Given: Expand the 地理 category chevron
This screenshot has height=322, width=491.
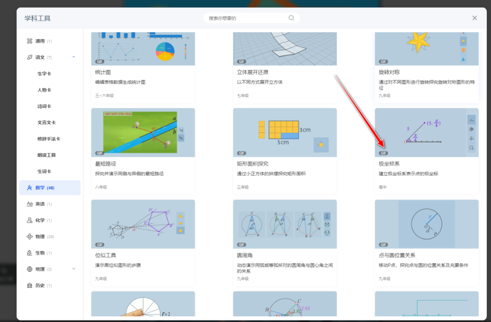Looking at the screenshot, I should (x=73, y=268).
